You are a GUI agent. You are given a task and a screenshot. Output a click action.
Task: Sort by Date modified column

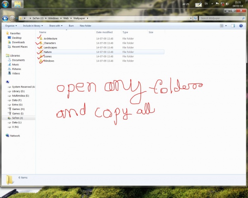(x=104, y=32)
